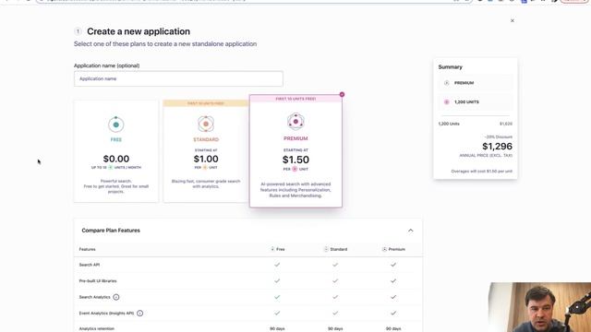
Task: Click the presenter webcam thumbnail
Action: [x=539, y=307]
